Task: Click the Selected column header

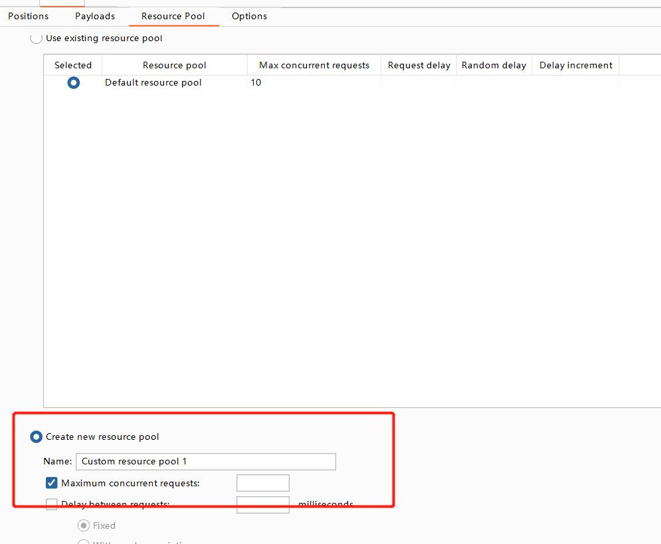Action: 73,65
